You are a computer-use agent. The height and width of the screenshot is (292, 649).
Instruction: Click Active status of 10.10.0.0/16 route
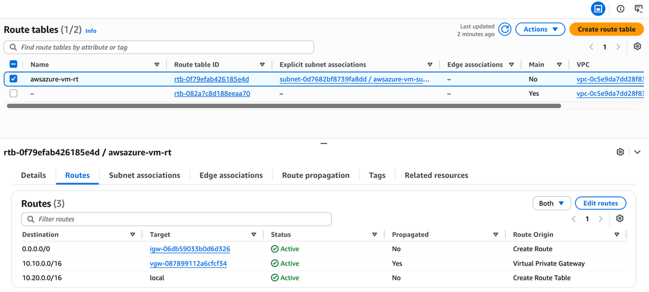click(x=285, y=263)
